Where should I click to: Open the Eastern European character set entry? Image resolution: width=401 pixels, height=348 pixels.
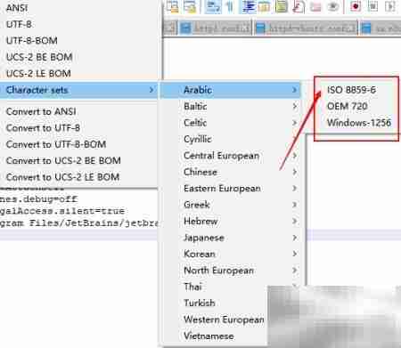click(x=231, y=189)
